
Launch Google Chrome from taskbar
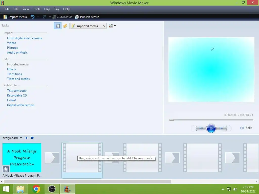pyautogui.click(x=36, y=189)
